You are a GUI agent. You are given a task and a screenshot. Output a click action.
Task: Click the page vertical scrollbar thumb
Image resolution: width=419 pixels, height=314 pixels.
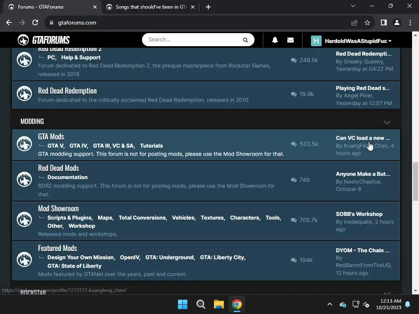pyautogui.click(x=415, y=181)
